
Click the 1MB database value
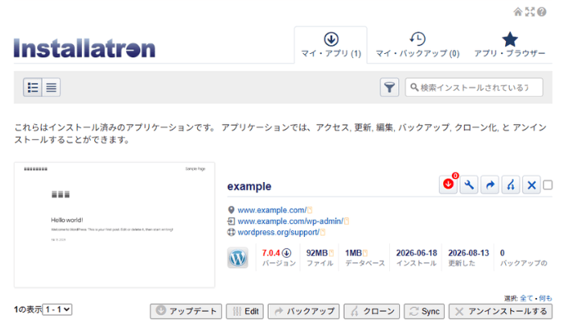click(354, 253)
